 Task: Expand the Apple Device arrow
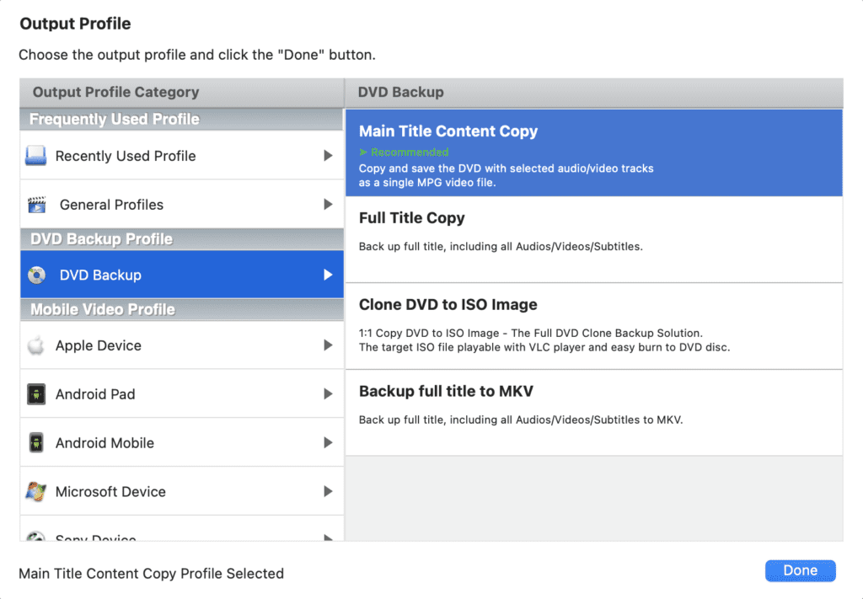328,345
